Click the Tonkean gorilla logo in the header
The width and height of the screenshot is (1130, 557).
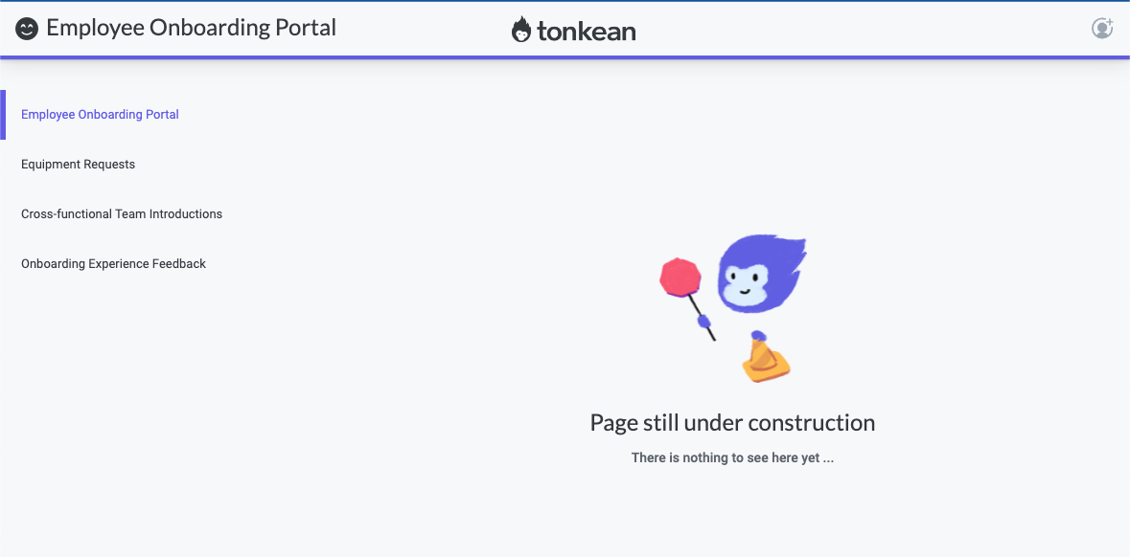point(522,30)
